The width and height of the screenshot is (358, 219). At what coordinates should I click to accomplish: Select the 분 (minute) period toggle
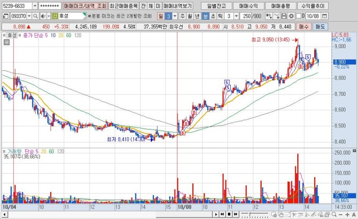[205, 16]
